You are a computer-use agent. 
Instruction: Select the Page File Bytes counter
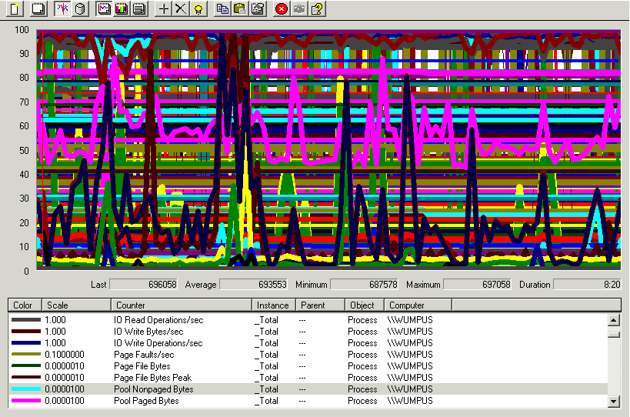[x=308, y=366]
